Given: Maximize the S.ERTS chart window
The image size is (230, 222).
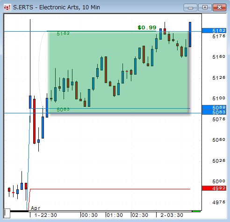Looking at the screenshot, I should 205,7.
